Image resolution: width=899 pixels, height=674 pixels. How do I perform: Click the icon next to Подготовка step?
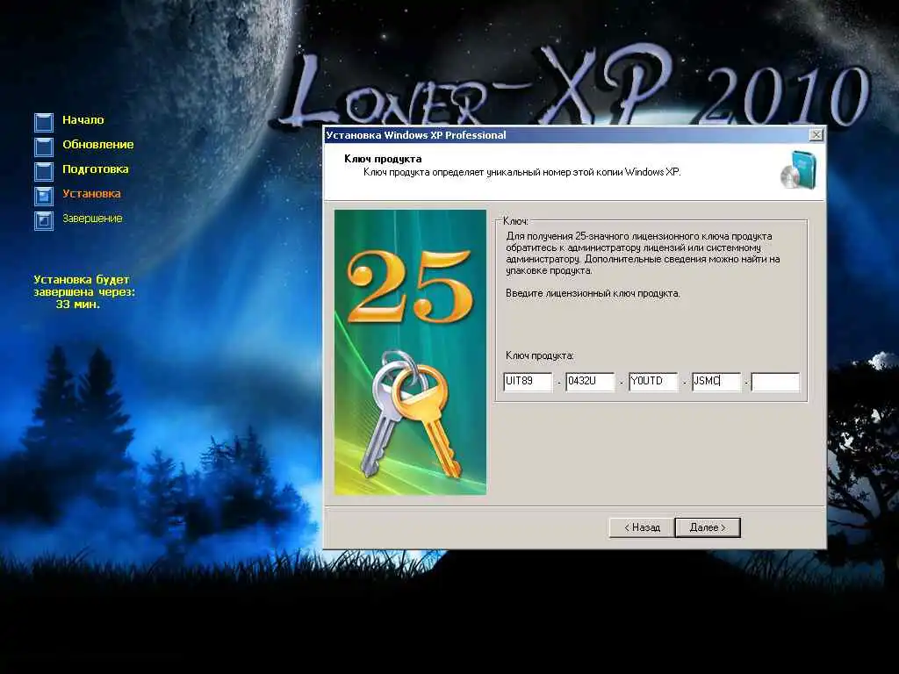tap(44, 171)
